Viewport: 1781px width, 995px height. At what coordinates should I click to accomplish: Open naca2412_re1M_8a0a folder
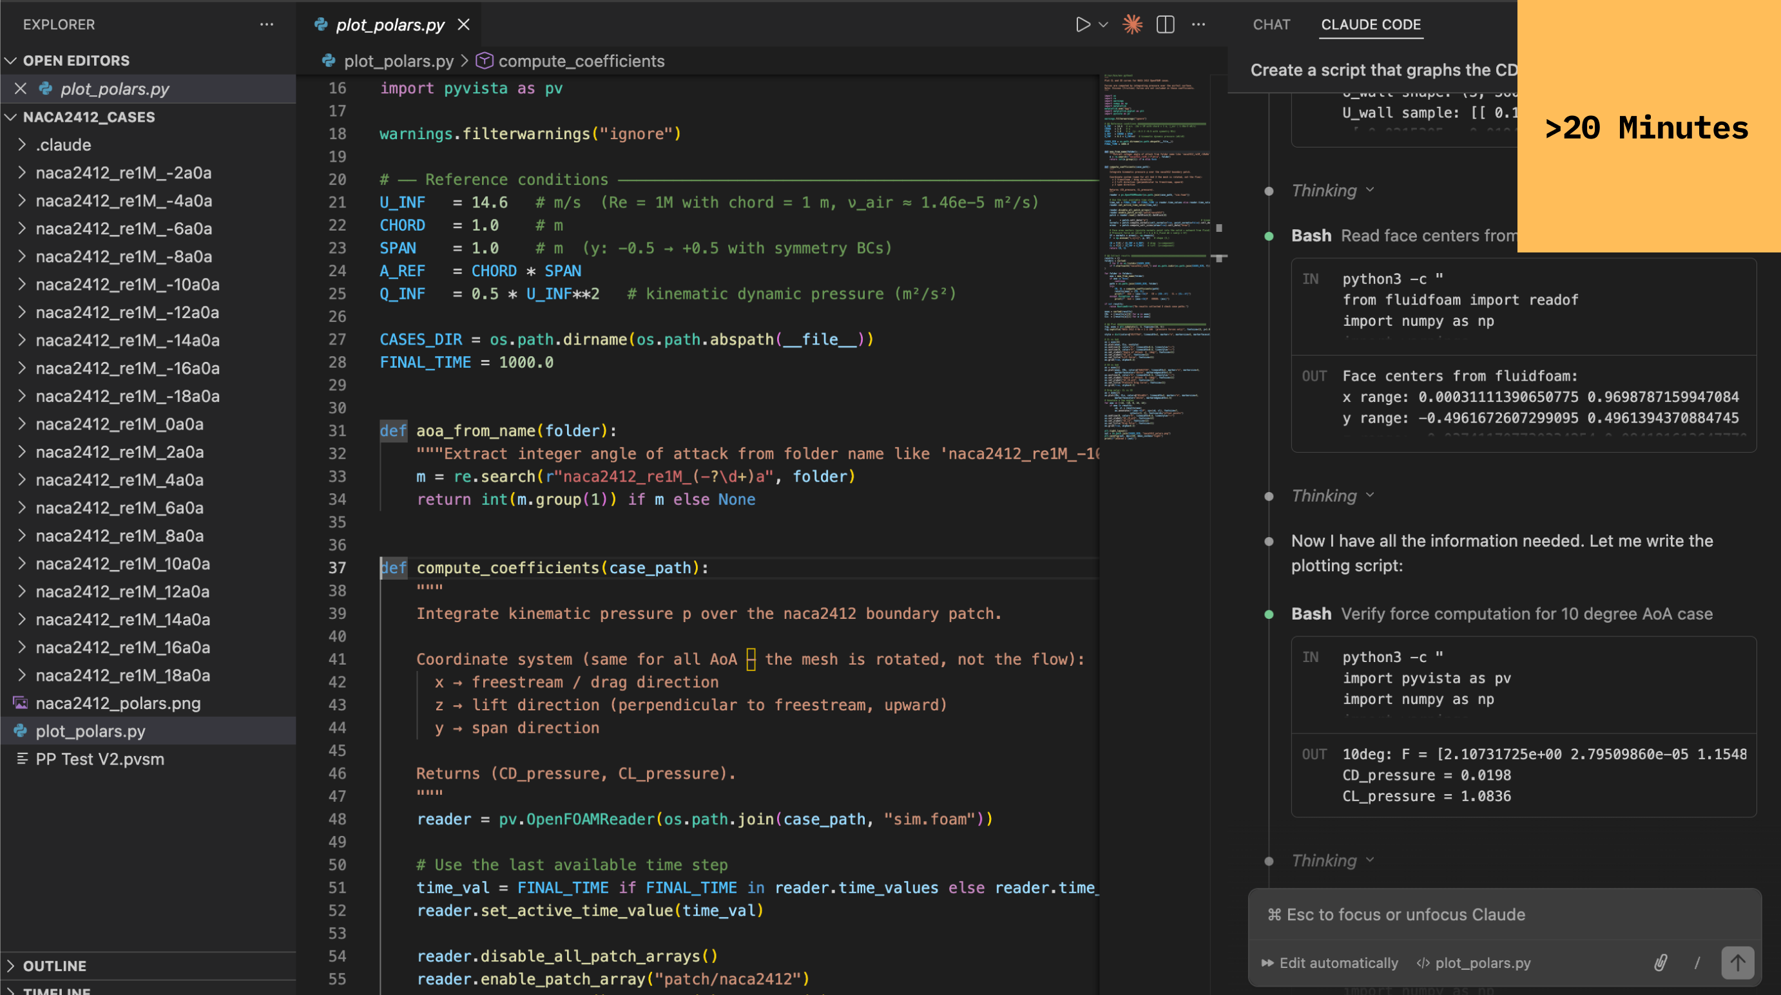point(120,536)
